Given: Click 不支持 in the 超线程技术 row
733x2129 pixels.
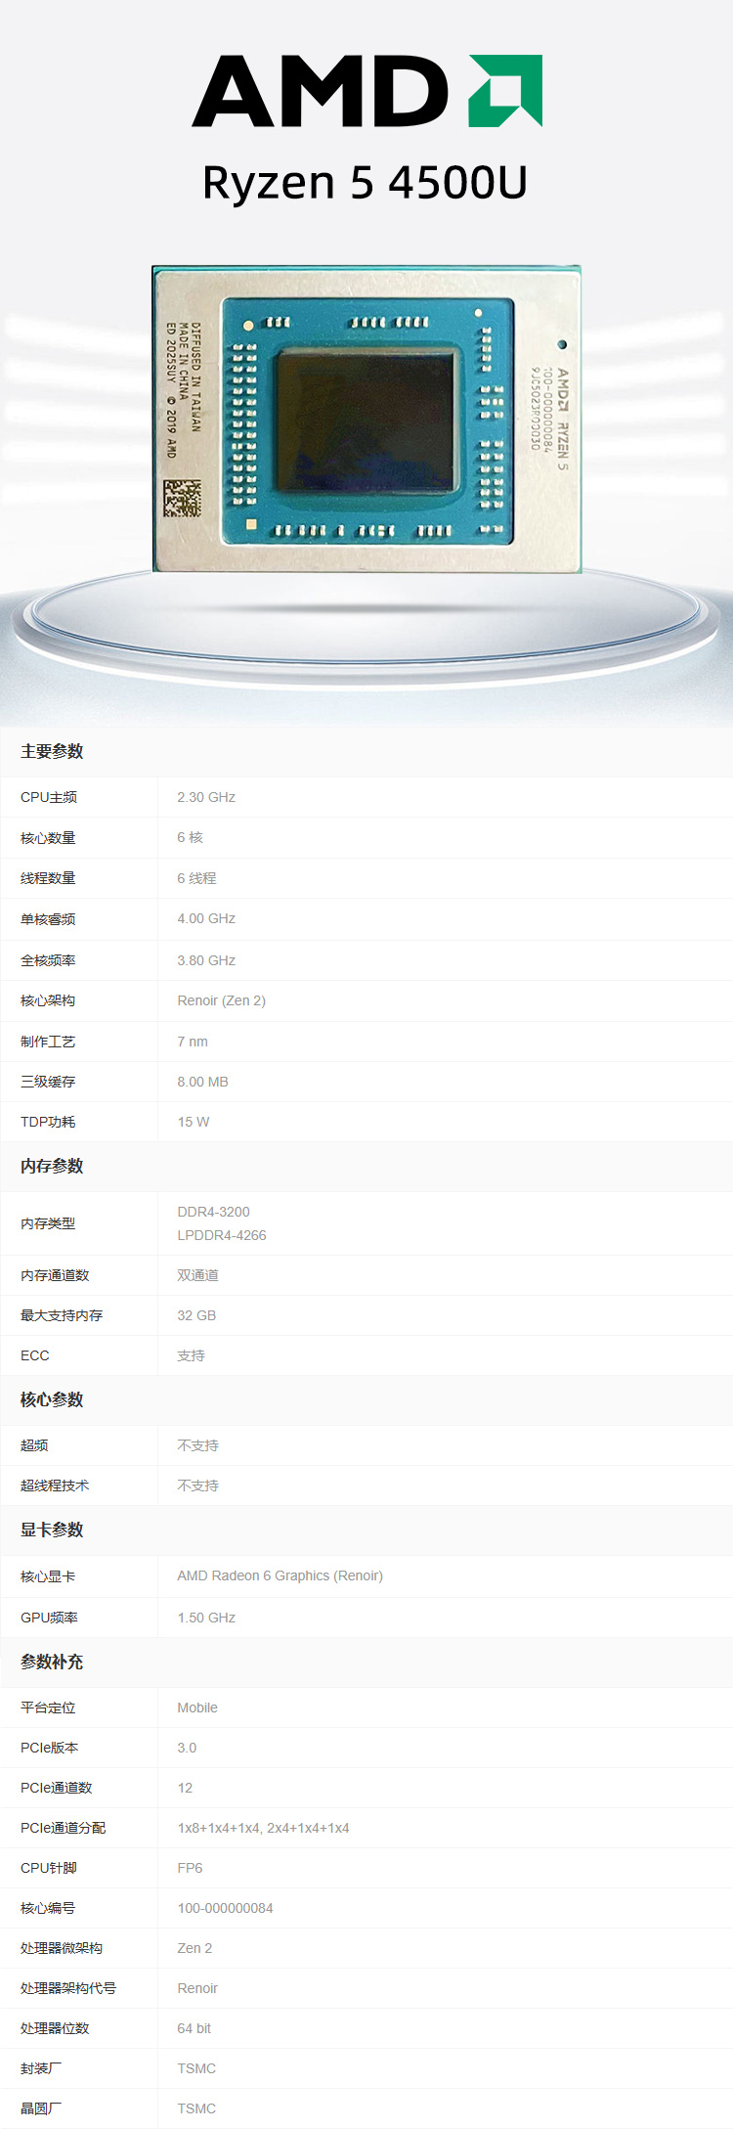Looking at the screenshot, I should point(197,1486).
